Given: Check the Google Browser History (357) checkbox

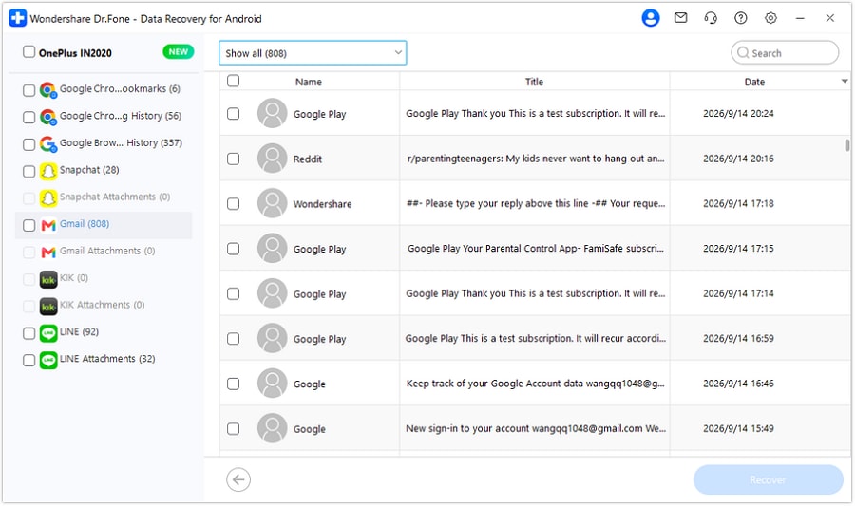Looking at the screenshot, I should (28, 144).
